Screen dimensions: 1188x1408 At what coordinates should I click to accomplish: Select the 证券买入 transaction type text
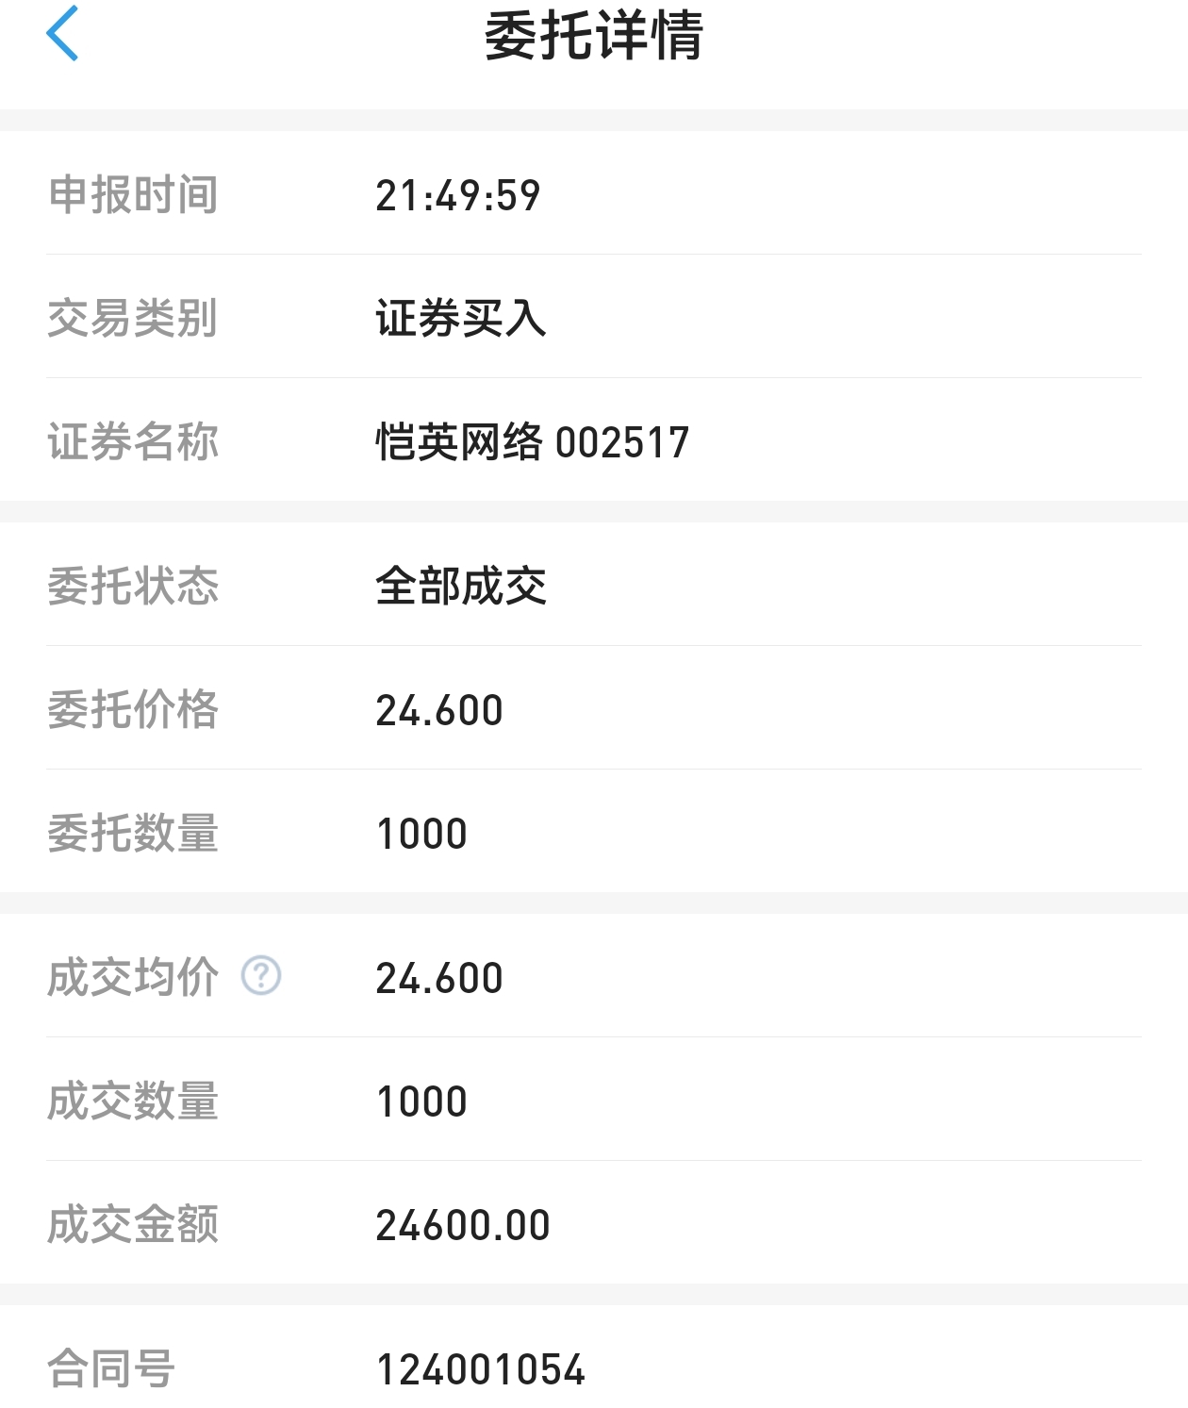point(461,319)
